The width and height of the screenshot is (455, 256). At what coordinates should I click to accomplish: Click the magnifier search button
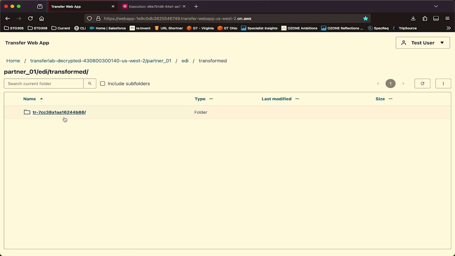click(x=90, y=83)
